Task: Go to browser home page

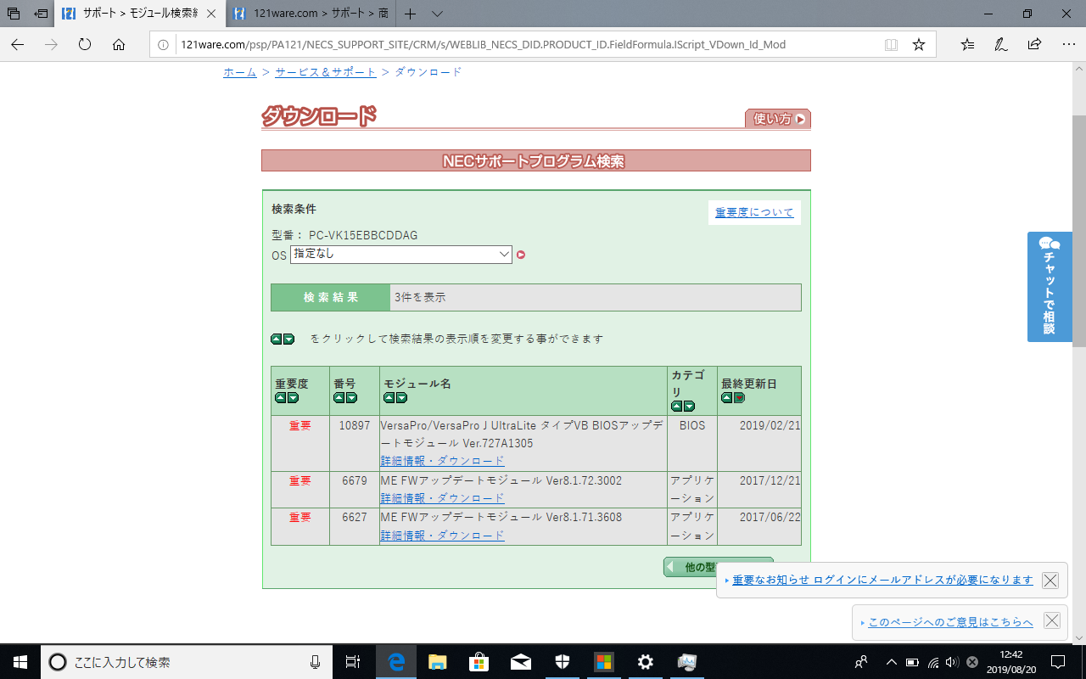Action: point(119,44)
